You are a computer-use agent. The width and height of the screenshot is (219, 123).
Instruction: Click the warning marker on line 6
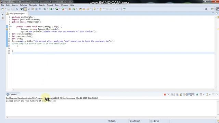point(7,29)
